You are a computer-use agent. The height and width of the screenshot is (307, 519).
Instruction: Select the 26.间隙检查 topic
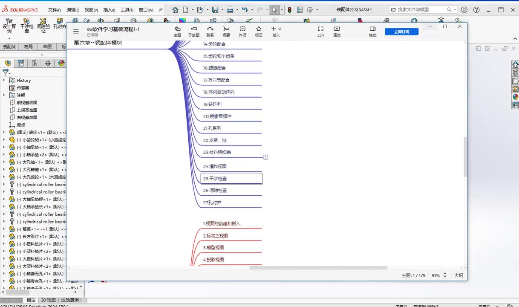[215, 191]
